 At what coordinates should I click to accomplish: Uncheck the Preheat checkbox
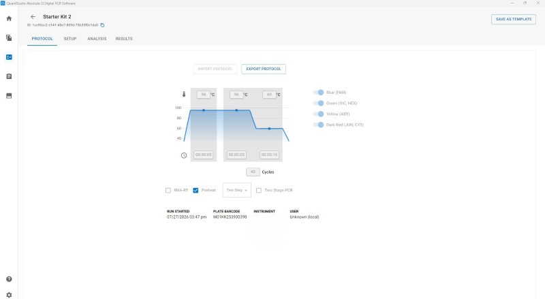click(x=196, y=190)
